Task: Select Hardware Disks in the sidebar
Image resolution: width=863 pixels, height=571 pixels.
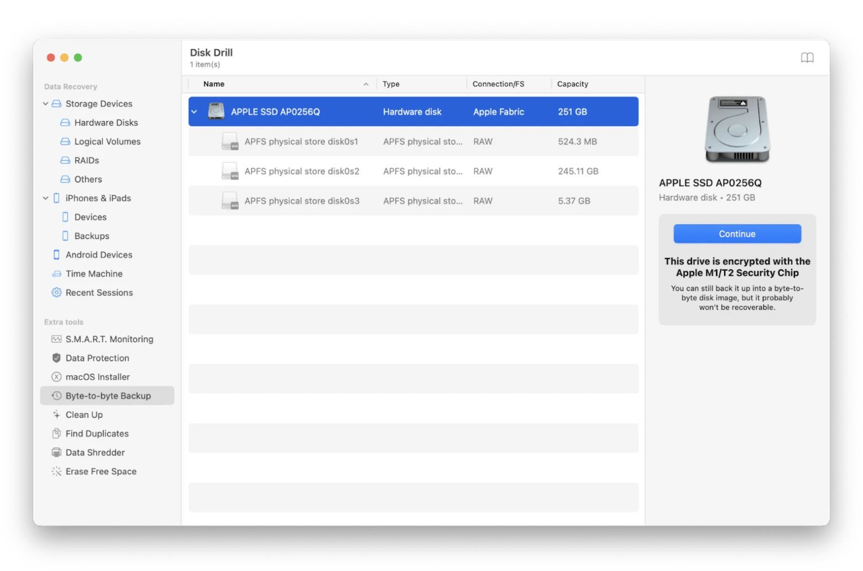Action: (x=106, y=122)
